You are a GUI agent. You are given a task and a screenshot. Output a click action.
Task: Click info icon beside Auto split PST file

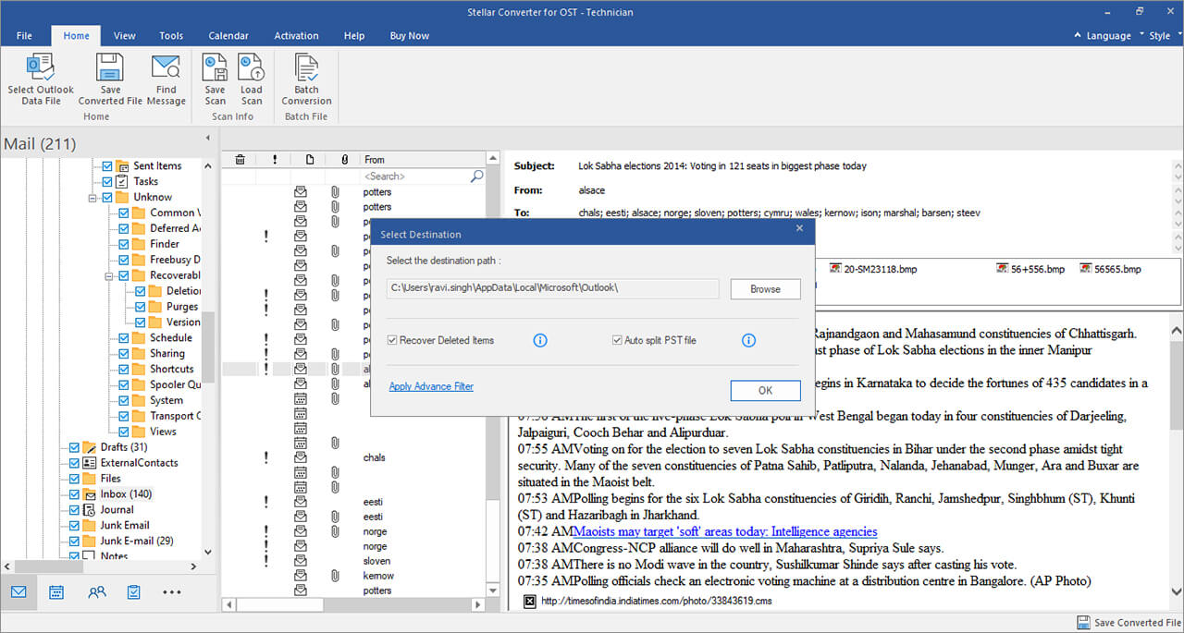click(x=749, y=341)
